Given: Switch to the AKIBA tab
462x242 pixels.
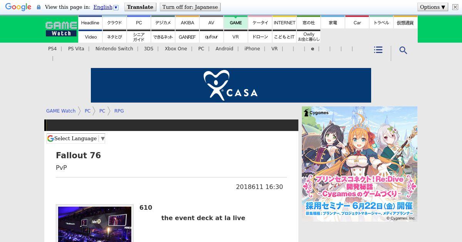Looking at the screenshot, I should [x=187, y=22].
